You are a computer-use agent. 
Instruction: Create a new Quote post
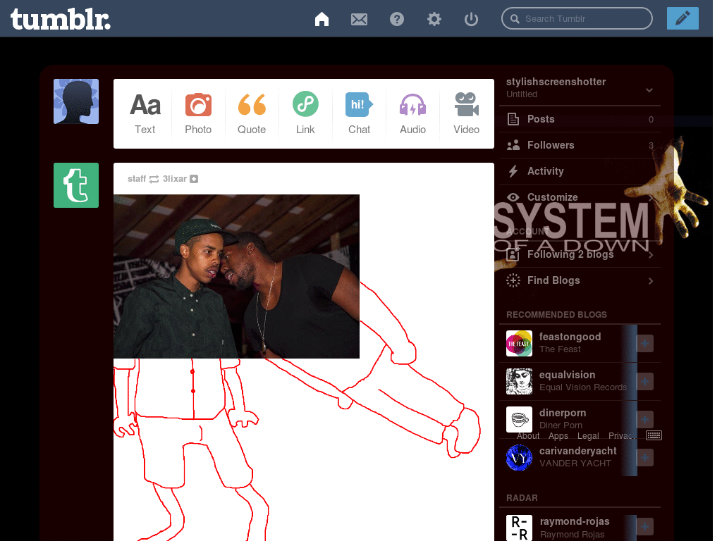252,113
